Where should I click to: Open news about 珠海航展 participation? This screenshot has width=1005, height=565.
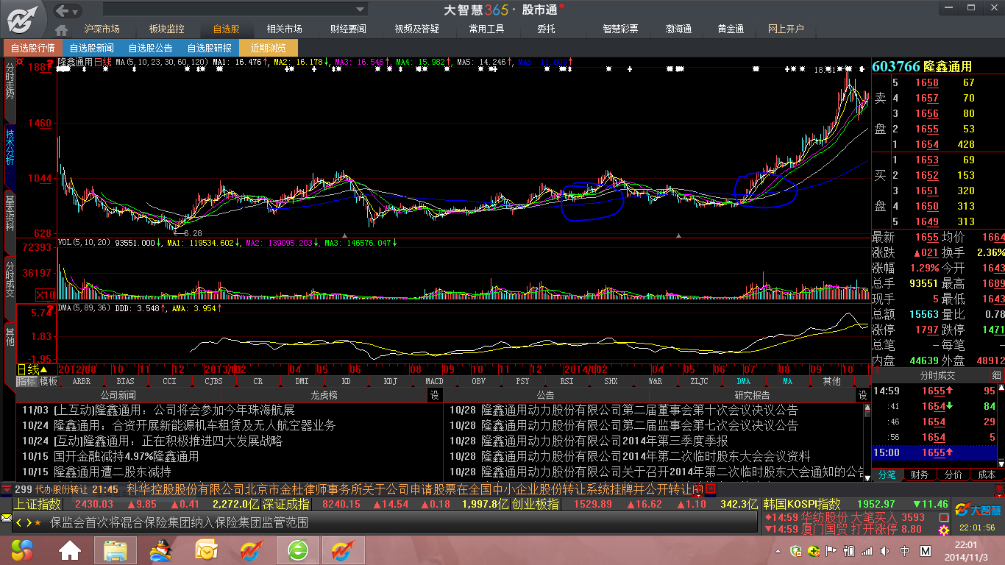pos(174,410)
